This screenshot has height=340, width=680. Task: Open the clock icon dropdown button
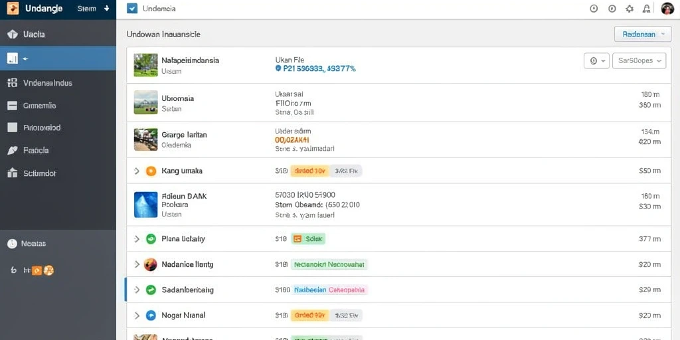[597, 60]
